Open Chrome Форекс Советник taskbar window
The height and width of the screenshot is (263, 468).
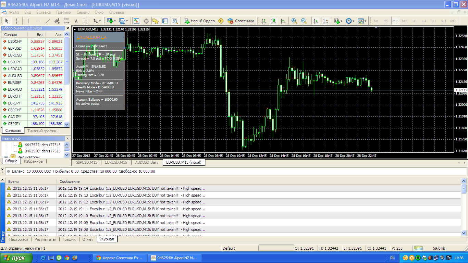click(x=120, y=258)
